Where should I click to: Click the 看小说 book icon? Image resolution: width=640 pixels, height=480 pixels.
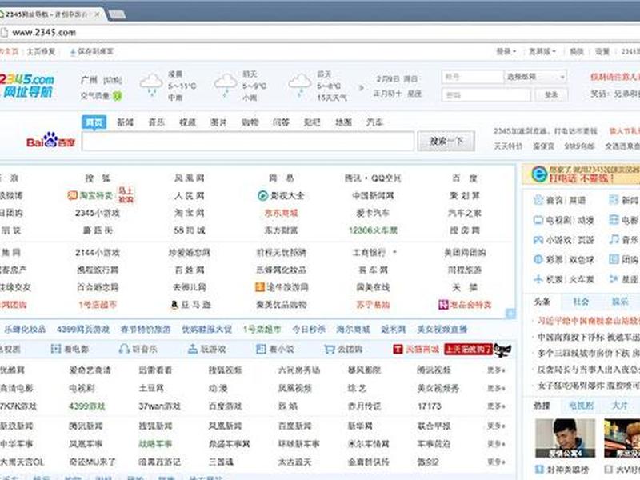[261, 349]
